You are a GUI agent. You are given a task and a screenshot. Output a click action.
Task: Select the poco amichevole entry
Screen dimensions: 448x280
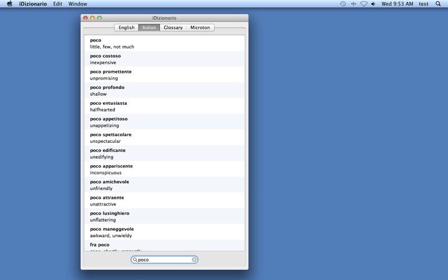click(165, 185)
